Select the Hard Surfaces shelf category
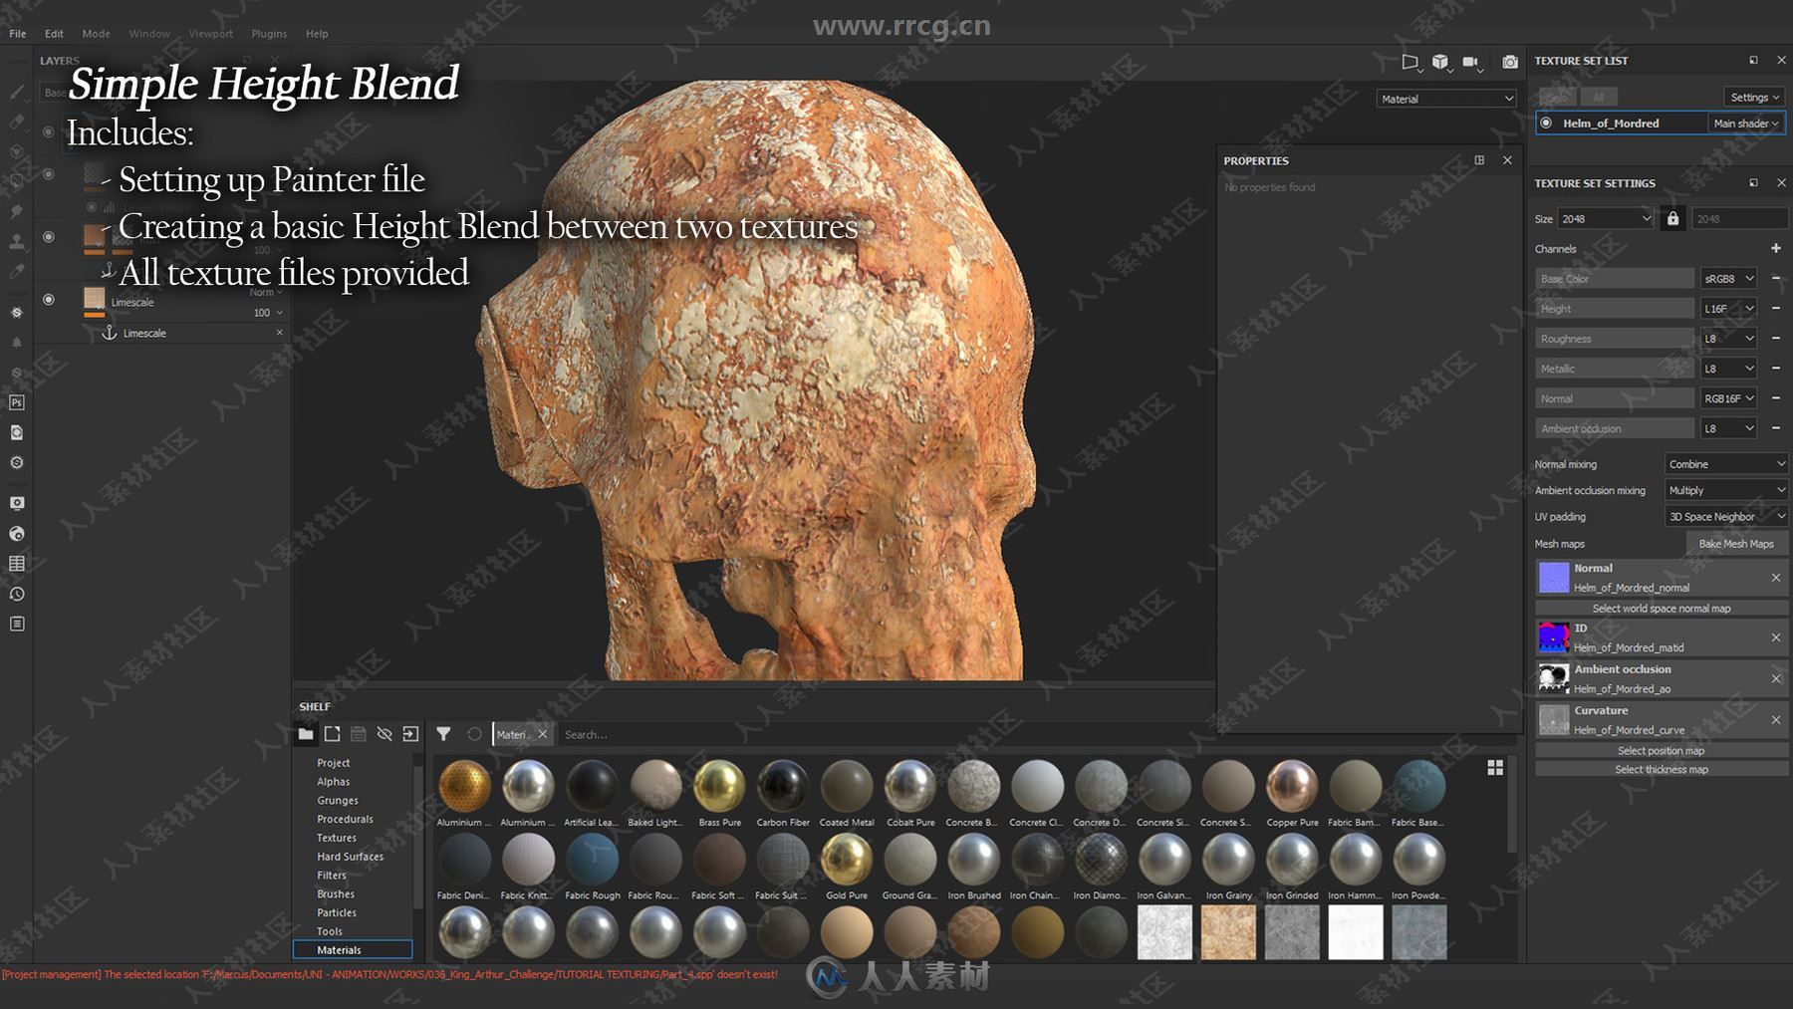The height and width of the screenshot is (1009, 1793). (x=350, y=857)
